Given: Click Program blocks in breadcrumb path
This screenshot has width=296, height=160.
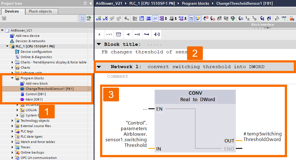Looking at the screenshot, I should pos(195,3).
